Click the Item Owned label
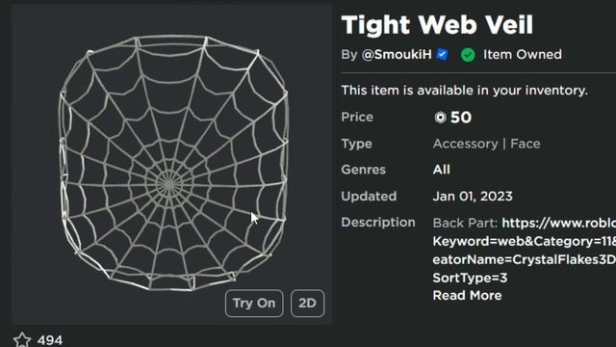The image size is (616, 347). 523,54
